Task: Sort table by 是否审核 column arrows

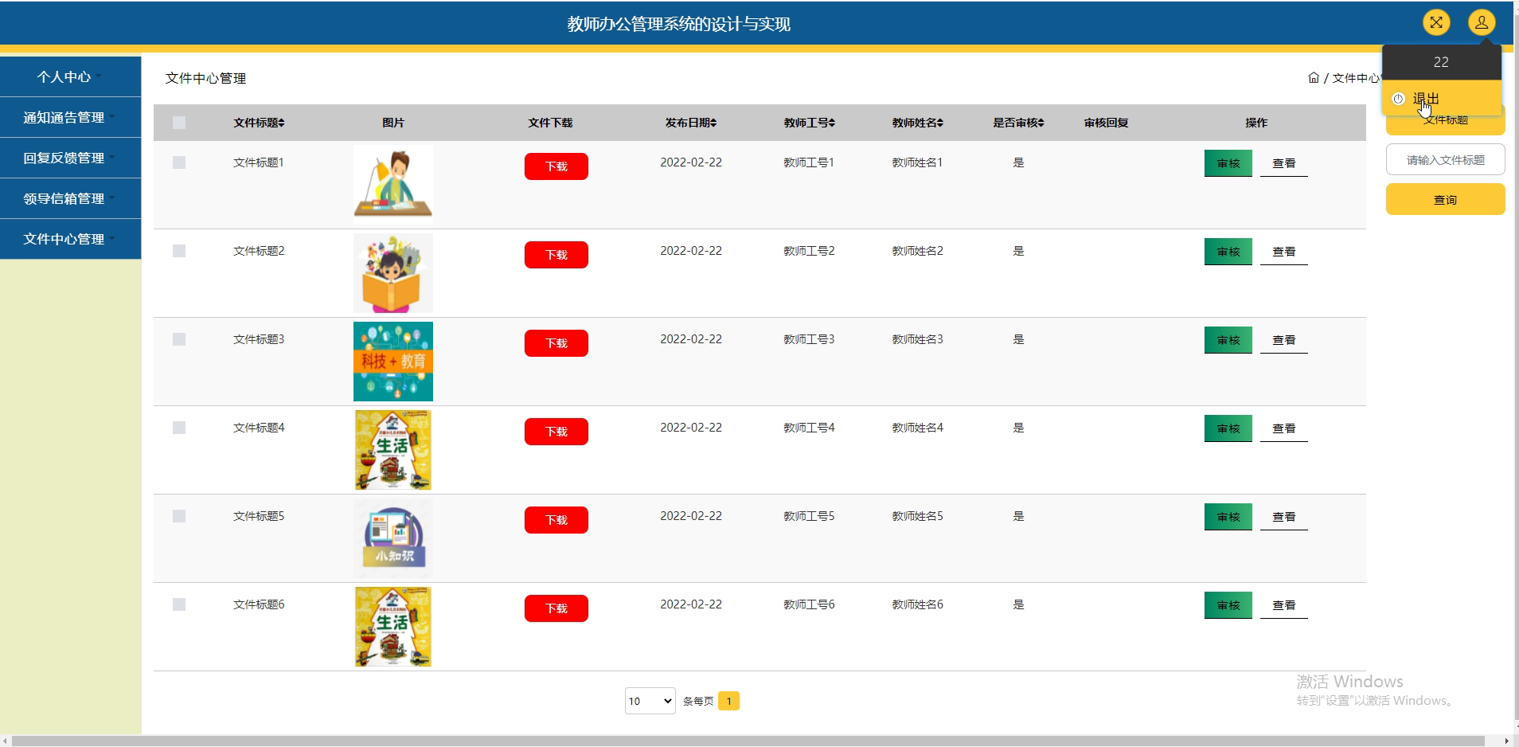Action: [1041, 123]
